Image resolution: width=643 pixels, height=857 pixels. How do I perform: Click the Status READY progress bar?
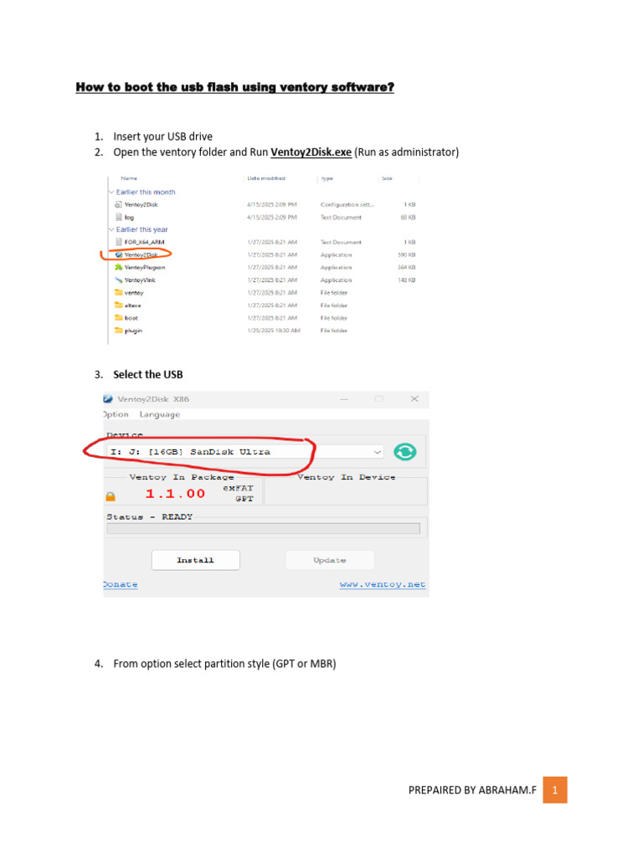(264, 529)
